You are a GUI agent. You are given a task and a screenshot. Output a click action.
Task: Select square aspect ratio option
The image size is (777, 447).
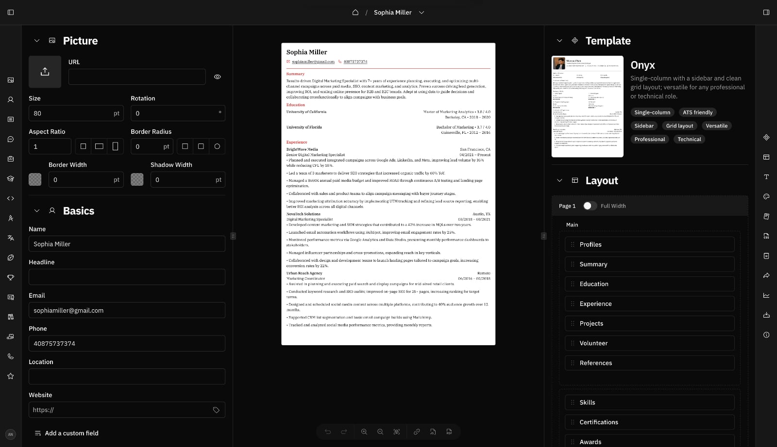(x=83, y=146)
